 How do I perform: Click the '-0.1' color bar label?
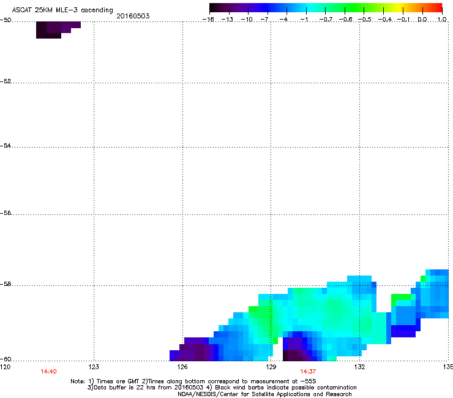403,20
